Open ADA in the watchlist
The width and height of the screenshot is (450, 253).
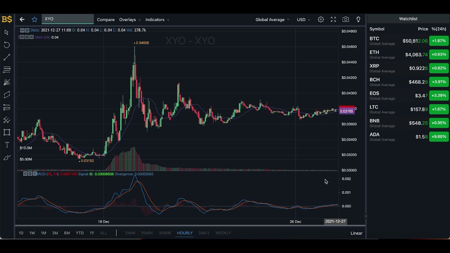(409, 137)
